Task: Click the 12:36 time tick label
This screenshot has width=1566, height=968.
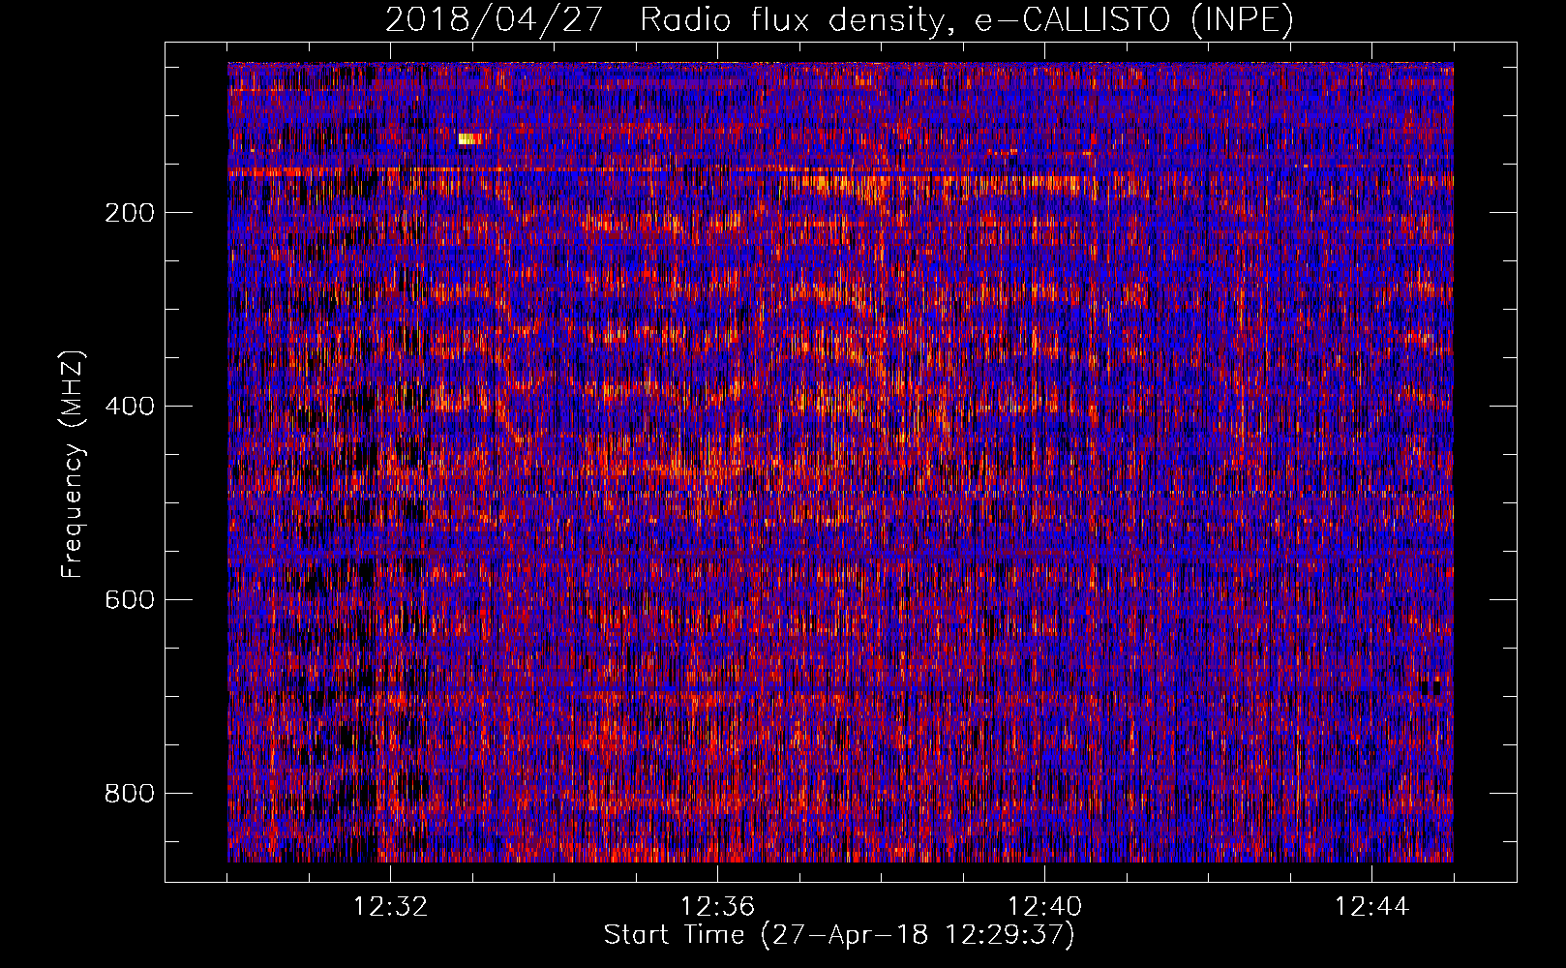Action: coord(717,907)
